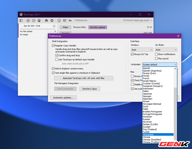Choose Swedish from language list
This screenshot has height=149, width=192.
(158, 127)
